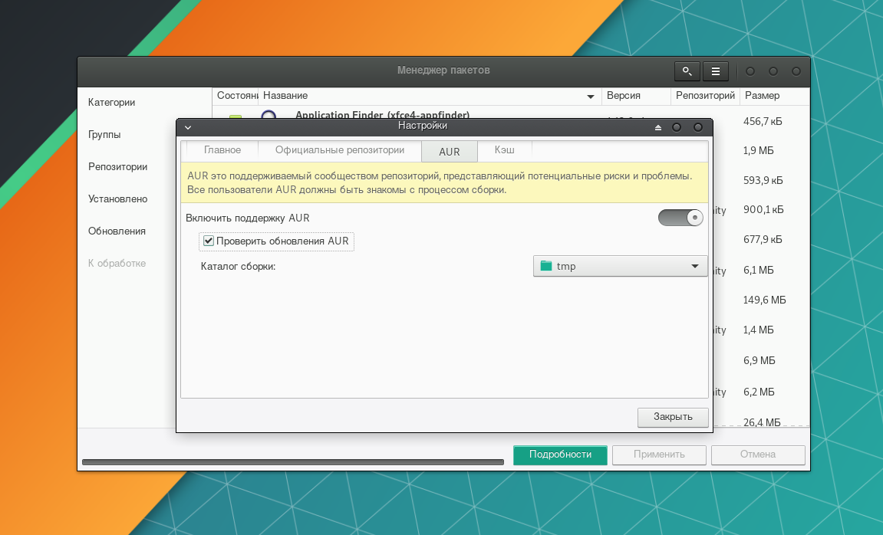Toggle the Enable AUR support switch
883x535 pixels.
coord(680,218)
